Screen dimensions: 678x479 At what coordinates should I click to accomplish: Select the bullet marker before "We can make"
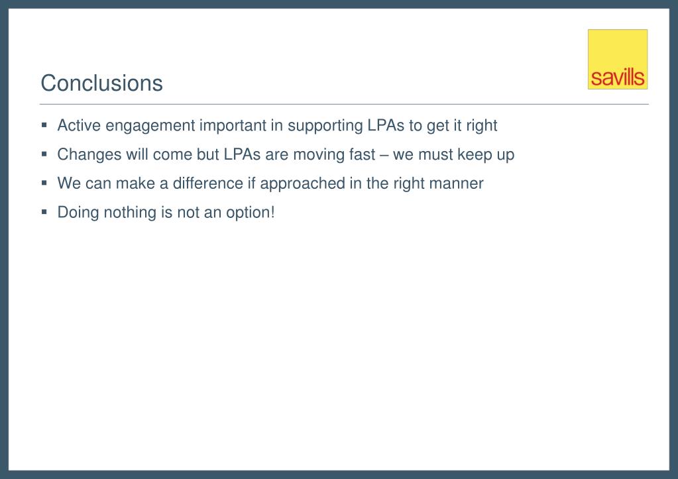pyautogui.click(x=44, y=183)
